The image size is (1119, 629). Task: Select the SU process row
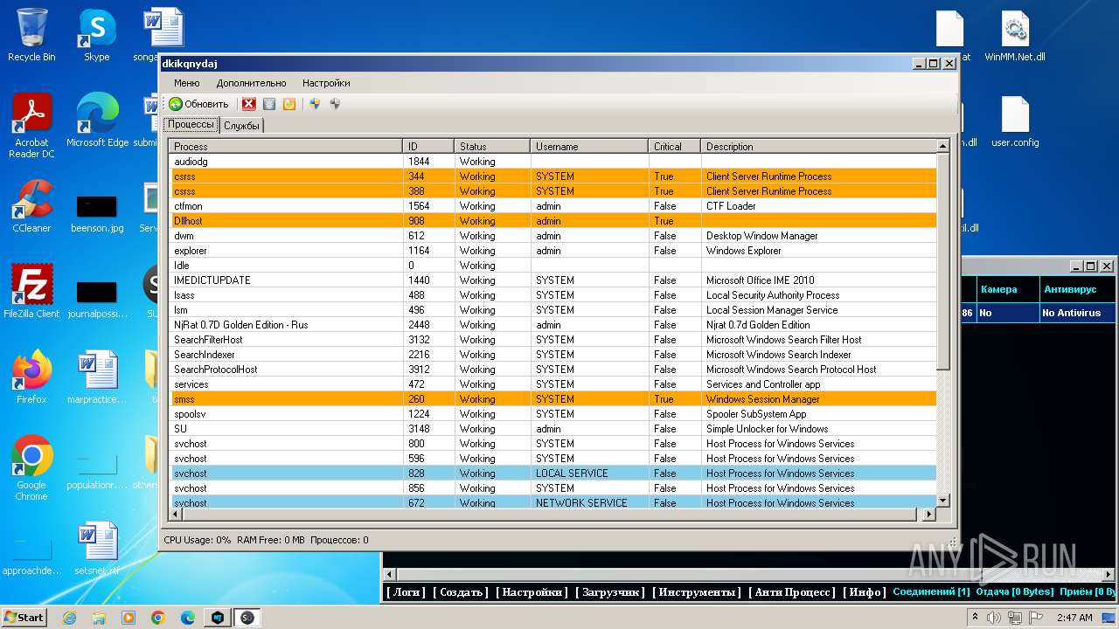pos(553,429)
